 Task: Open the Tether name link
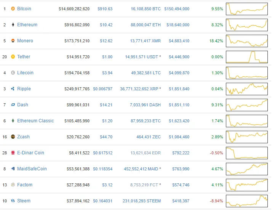click(x=24, y=56)
